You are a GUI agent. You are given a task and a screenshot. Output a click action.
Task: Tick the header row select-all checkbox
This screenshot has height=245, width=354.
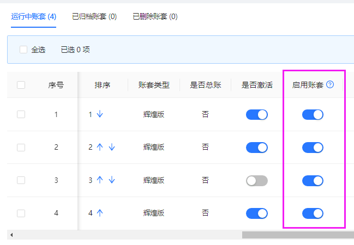[x=21, y=85]
